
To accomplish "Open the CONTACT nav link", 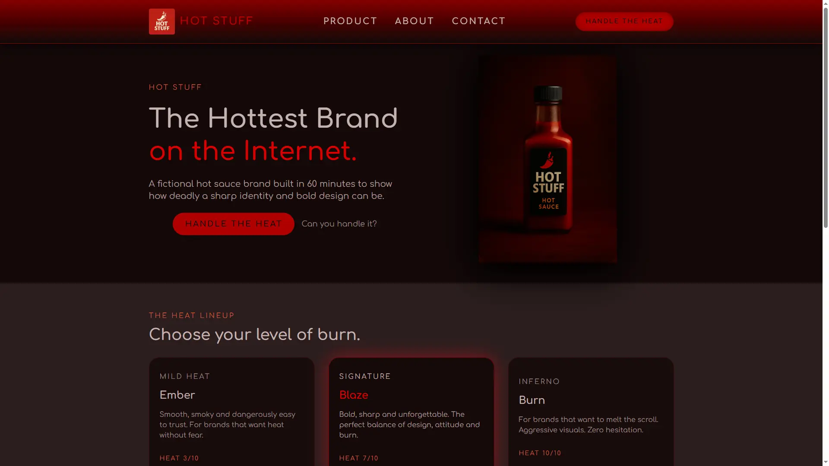I will coord(478,21).
